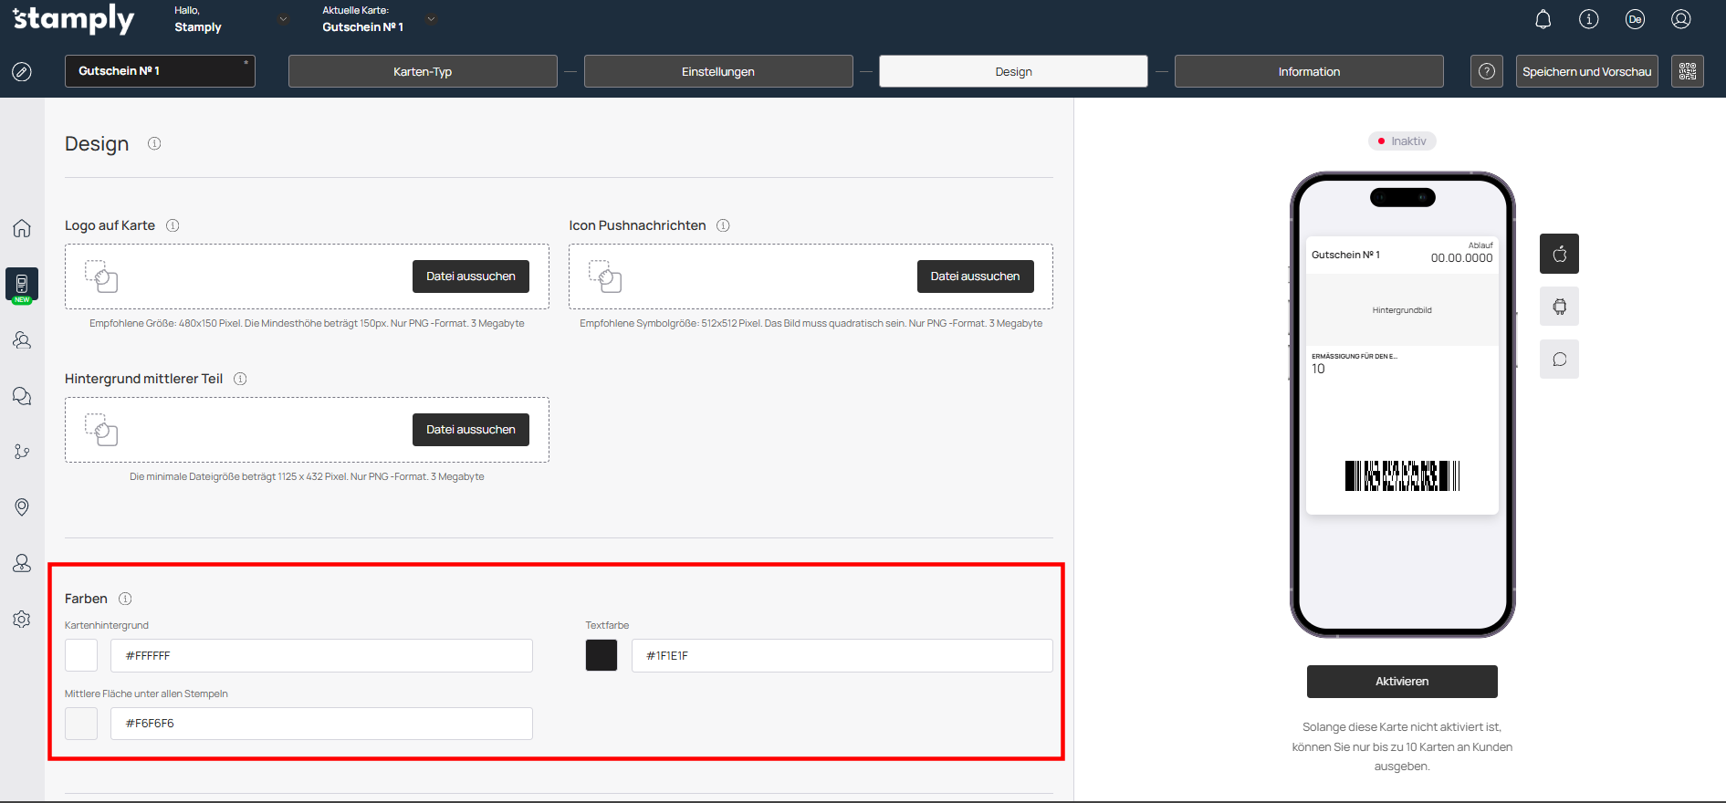Open the QR code icon button
Image resolution: width=1726 pixels, height=803 pixels.
pyautogui.click(x=1687, y=71)
